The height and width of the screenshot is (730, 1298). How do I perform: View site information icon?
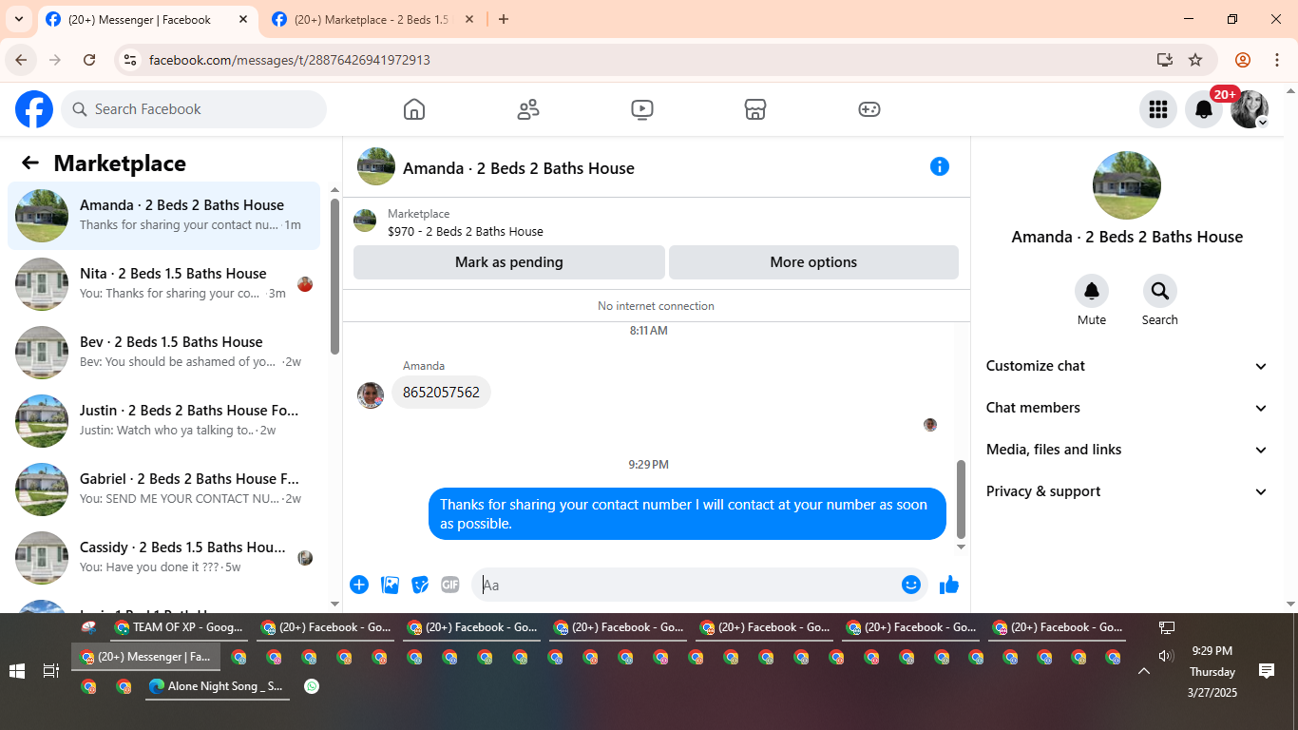tap(131, 60)
